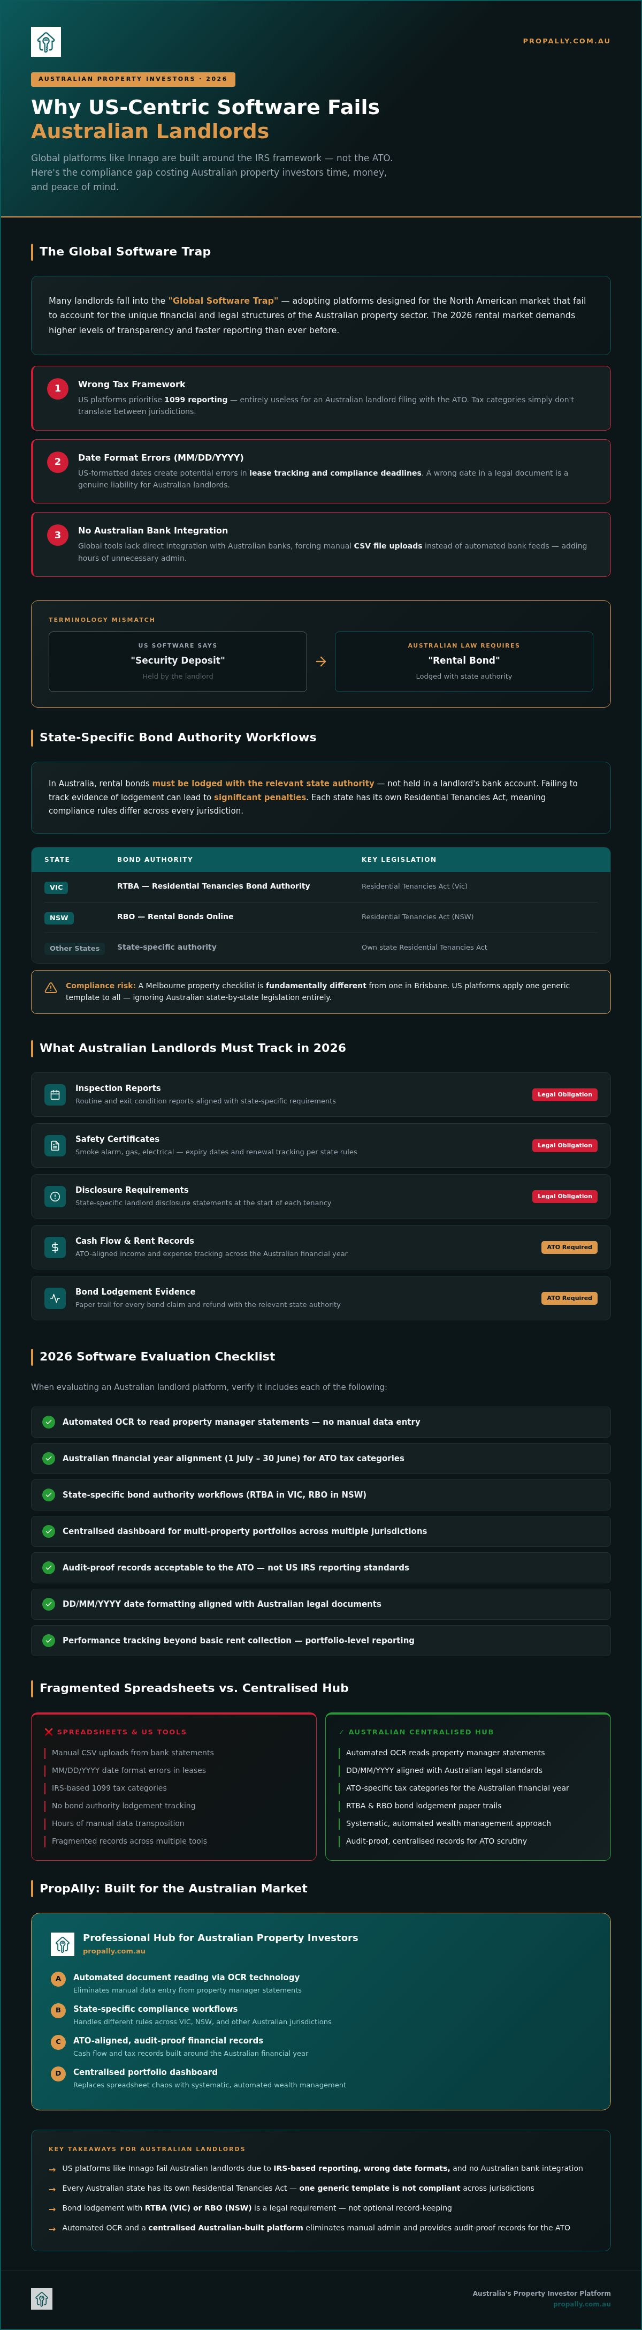The image size is (642, 2330).
Task: Click the "Rental Bond" terminology box
Action: pos(464,661)
